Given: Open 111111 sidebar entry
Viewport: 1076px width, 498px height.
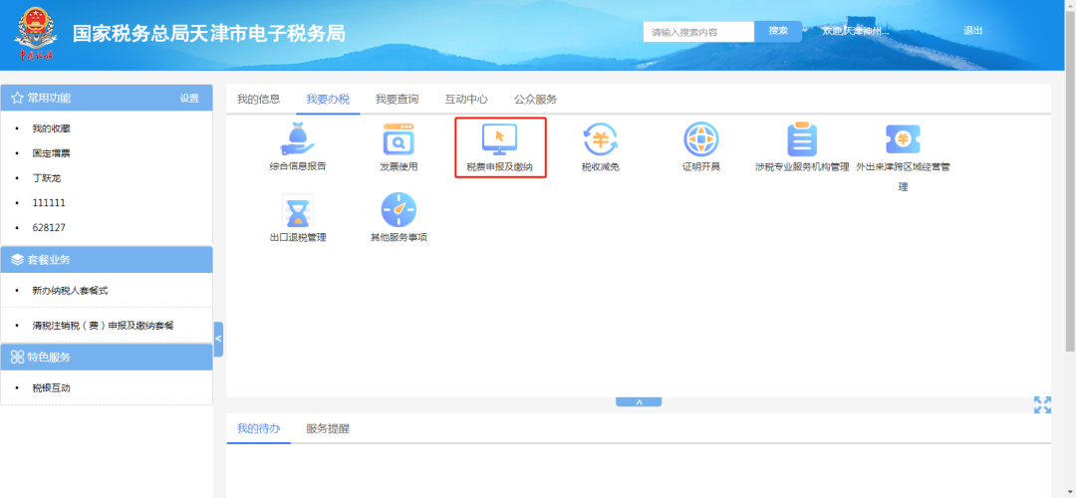Looking at the screenshot, I should 49,202.
